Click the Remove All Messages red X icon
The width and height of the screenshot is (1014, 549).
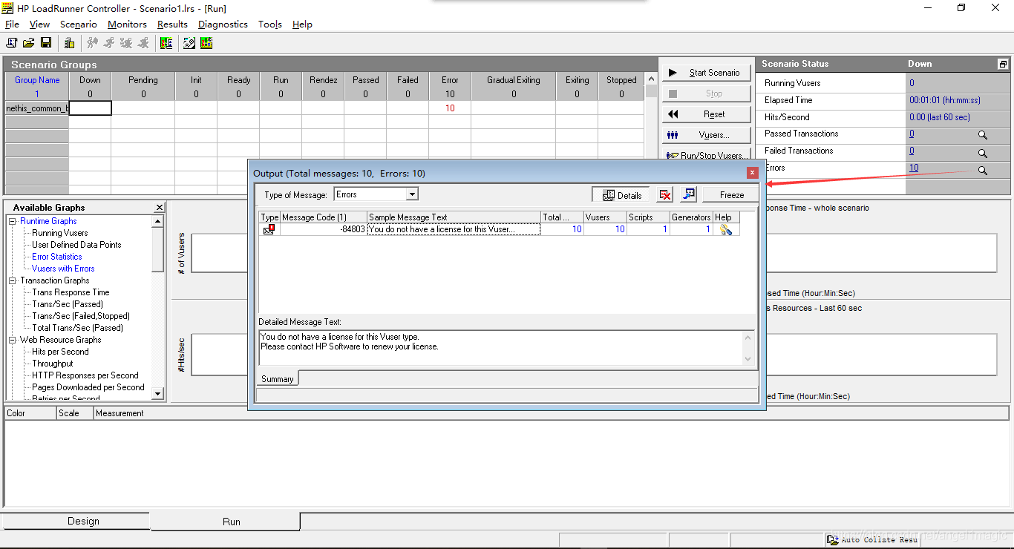pos(665,194)
